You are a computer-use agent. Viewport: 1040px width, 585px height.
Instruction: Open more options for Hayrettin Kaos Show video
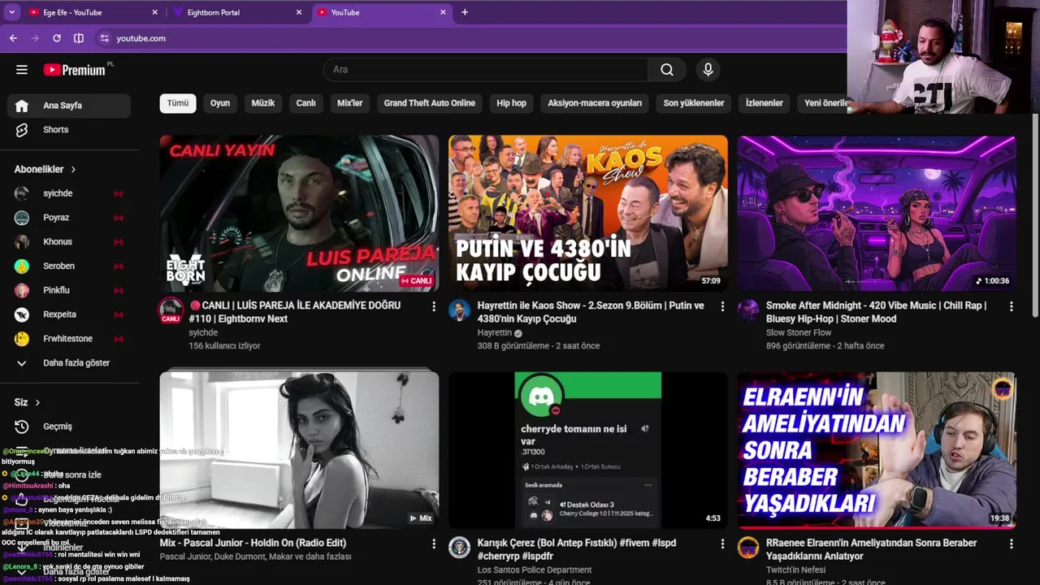coord(722,306)
